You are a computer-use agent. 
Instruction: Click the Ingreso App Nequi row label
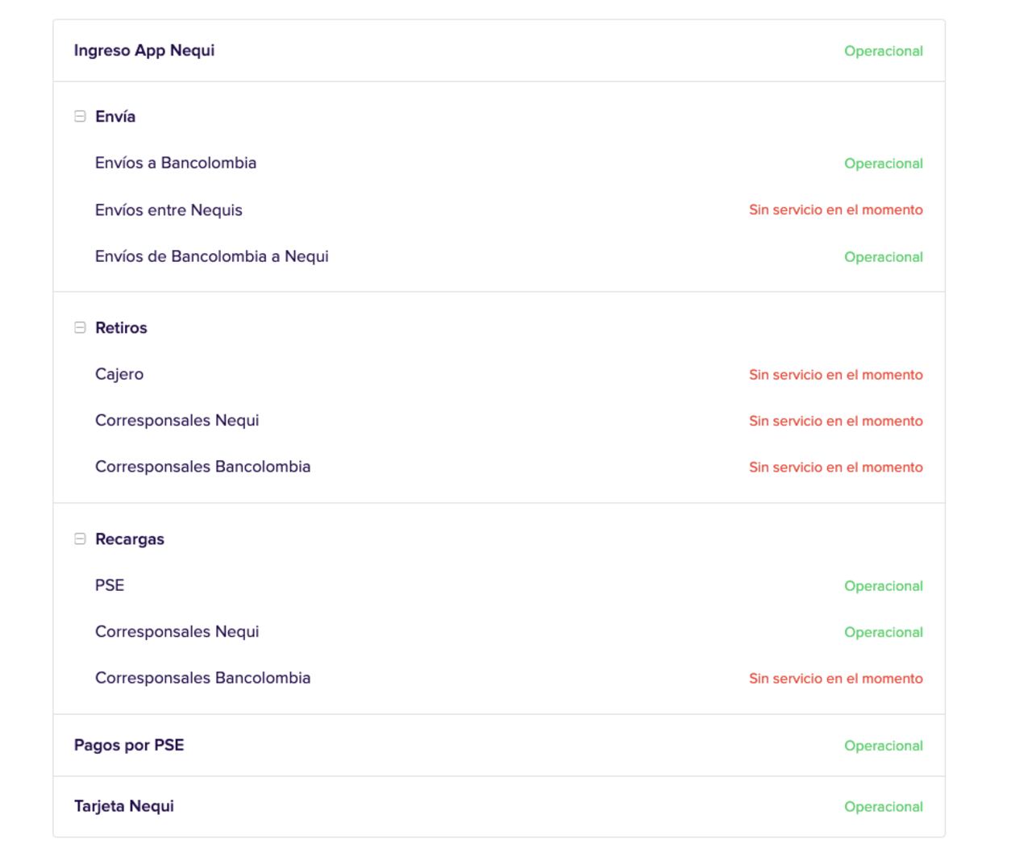click(144, 51)
